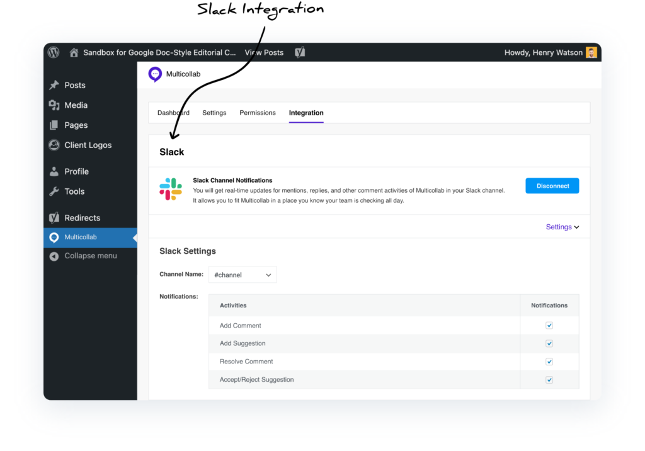Click Collapse menu label
Viewport: 645px width, 451px height.
91,256
